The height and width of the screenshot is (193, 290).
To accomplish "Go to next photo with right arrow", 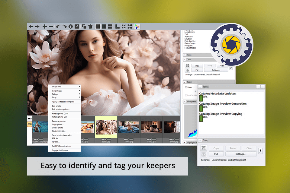I will pos(37,27).
